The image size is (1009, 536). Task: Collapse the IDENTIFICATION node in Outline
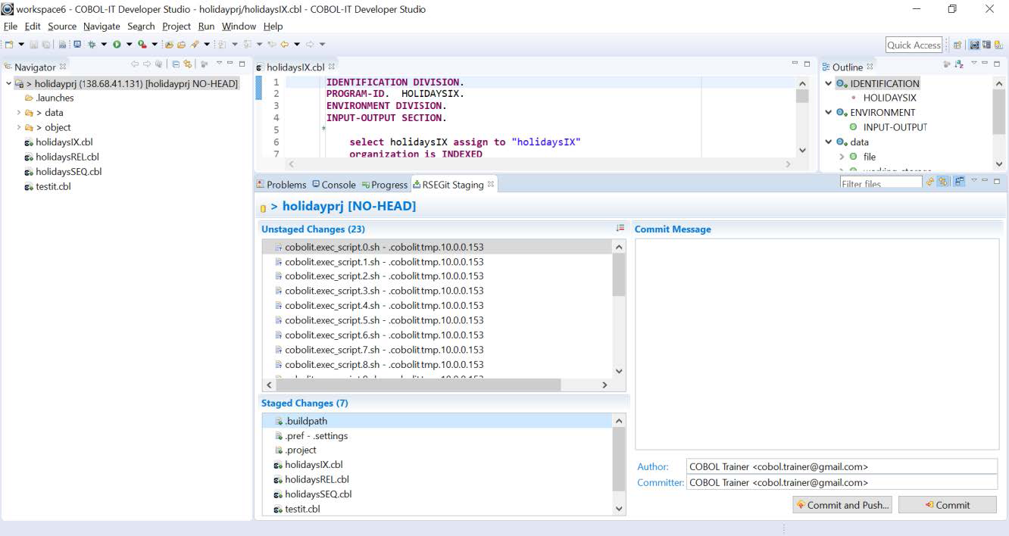[829, 84]
